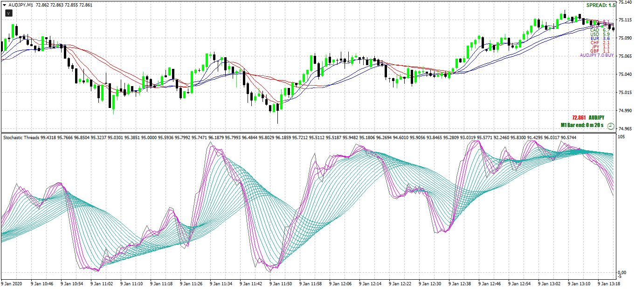
Task: Click the dark "v" button under the symbol name
Action: pos(9,13)
